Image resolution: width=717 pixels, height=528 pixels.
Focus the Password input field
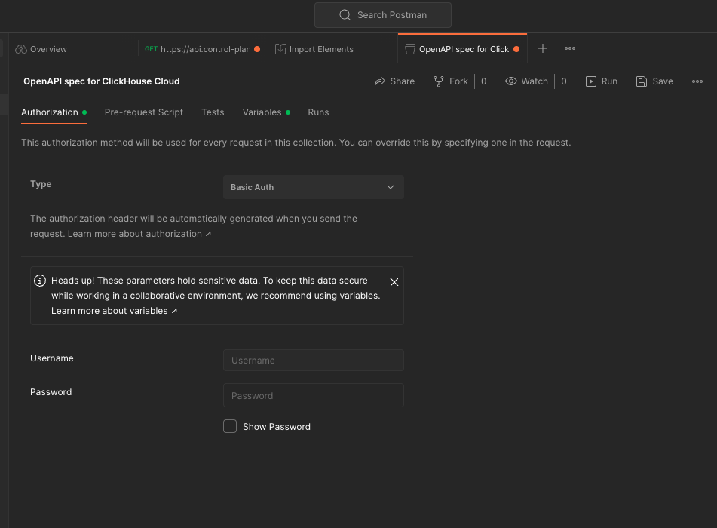314,395
